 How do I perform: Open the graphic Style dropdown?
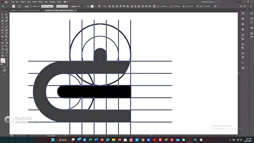tap(95, 6)
